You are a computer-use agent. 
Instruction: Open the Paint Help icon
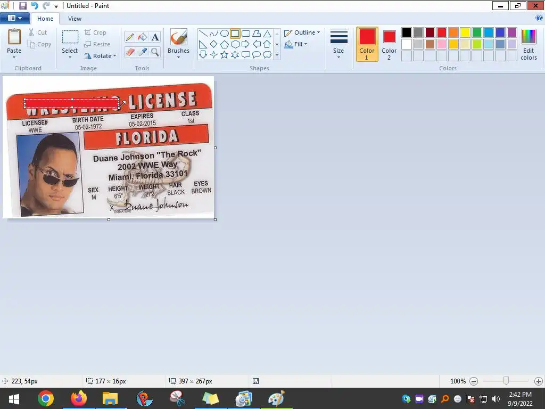coord(539,18)
